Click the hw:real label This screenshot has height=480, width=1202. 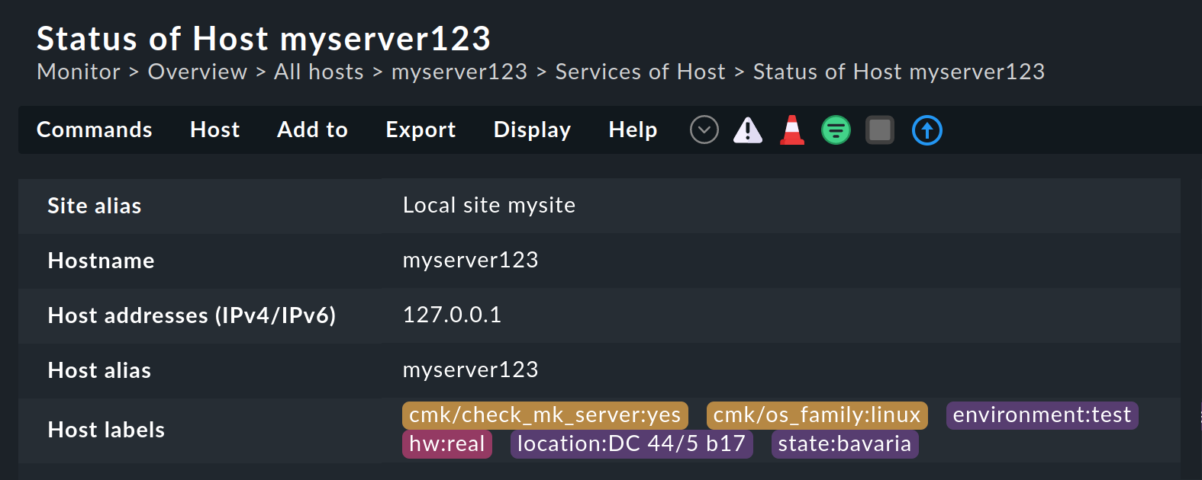(447, 444)
